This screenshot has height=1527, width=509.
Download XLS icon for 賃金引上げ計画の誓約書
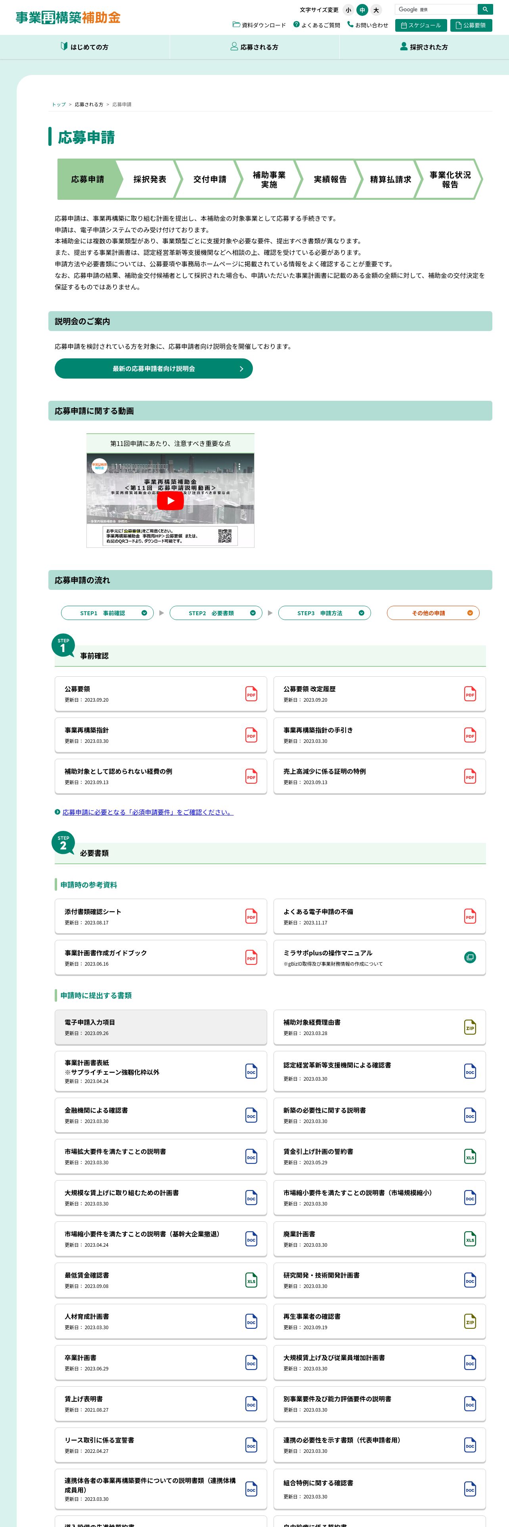pyautogui.click(x=470, y=1156)
